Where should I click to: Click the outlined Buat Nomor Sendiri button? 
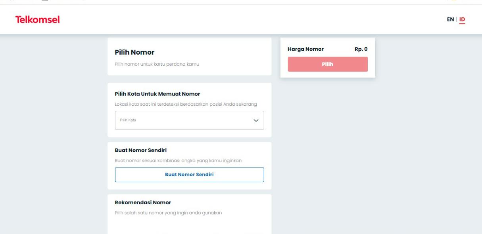(189, 175)
